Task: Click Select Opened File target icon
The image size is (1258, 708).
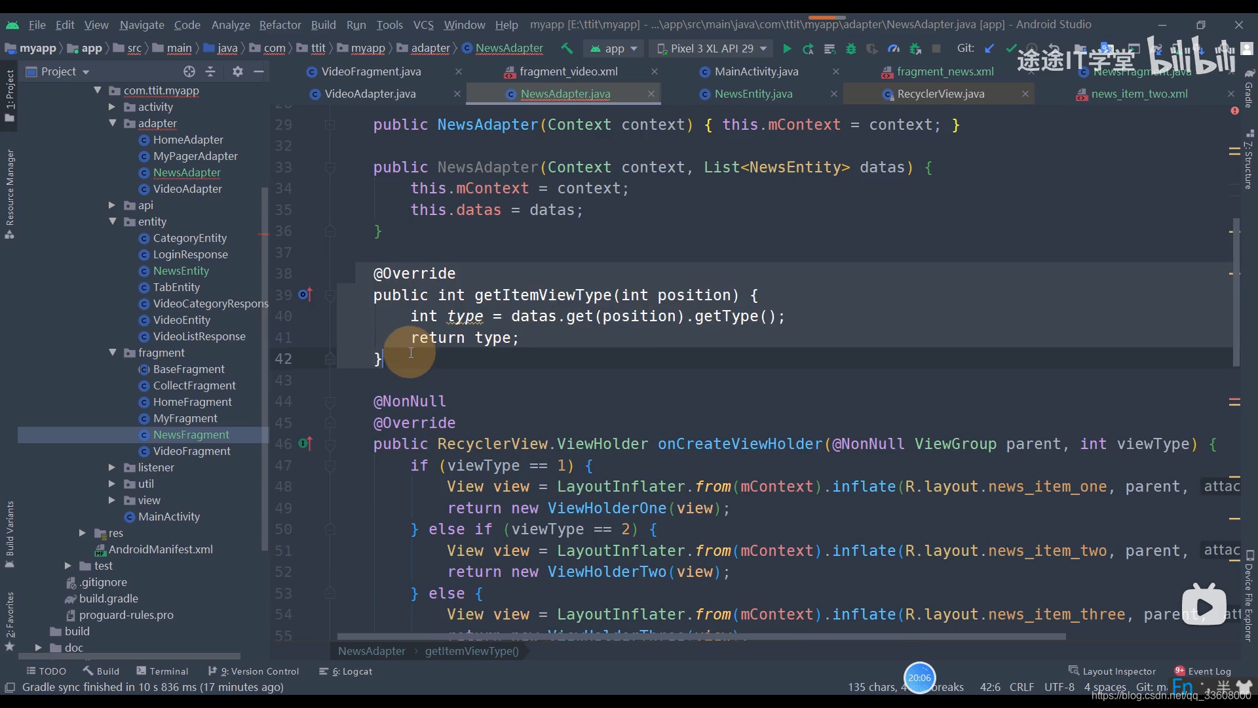Action: (189, 71)
